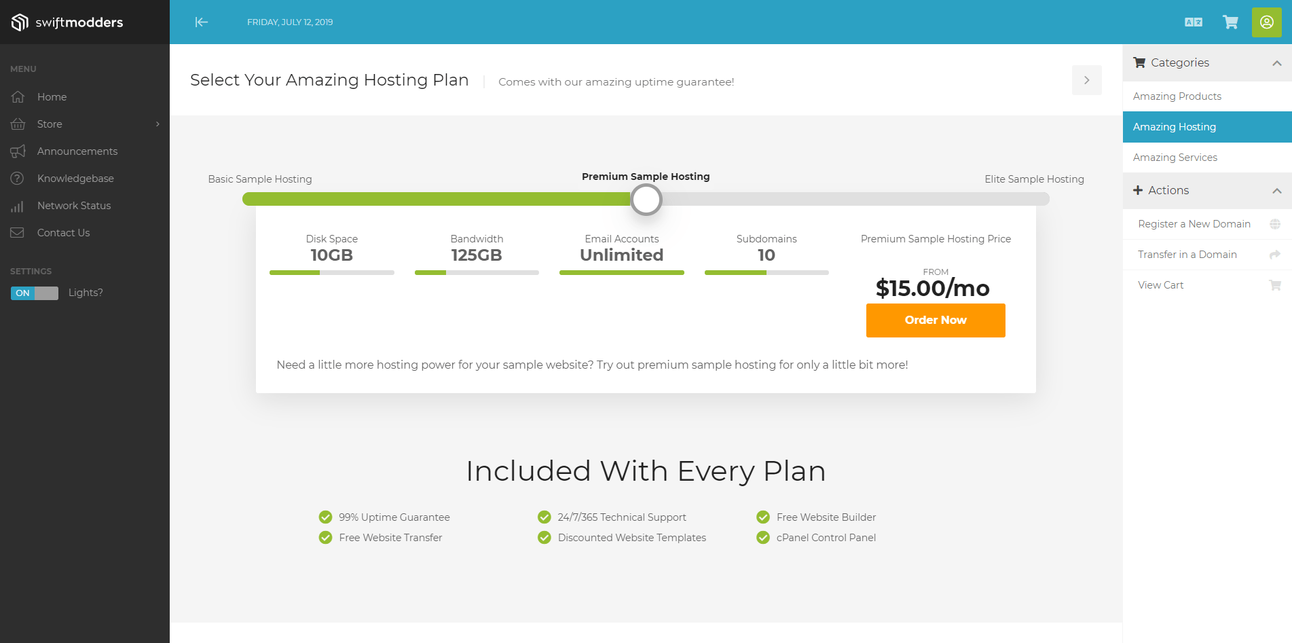Select Amazing Services category

click(x=1175, y=158)
